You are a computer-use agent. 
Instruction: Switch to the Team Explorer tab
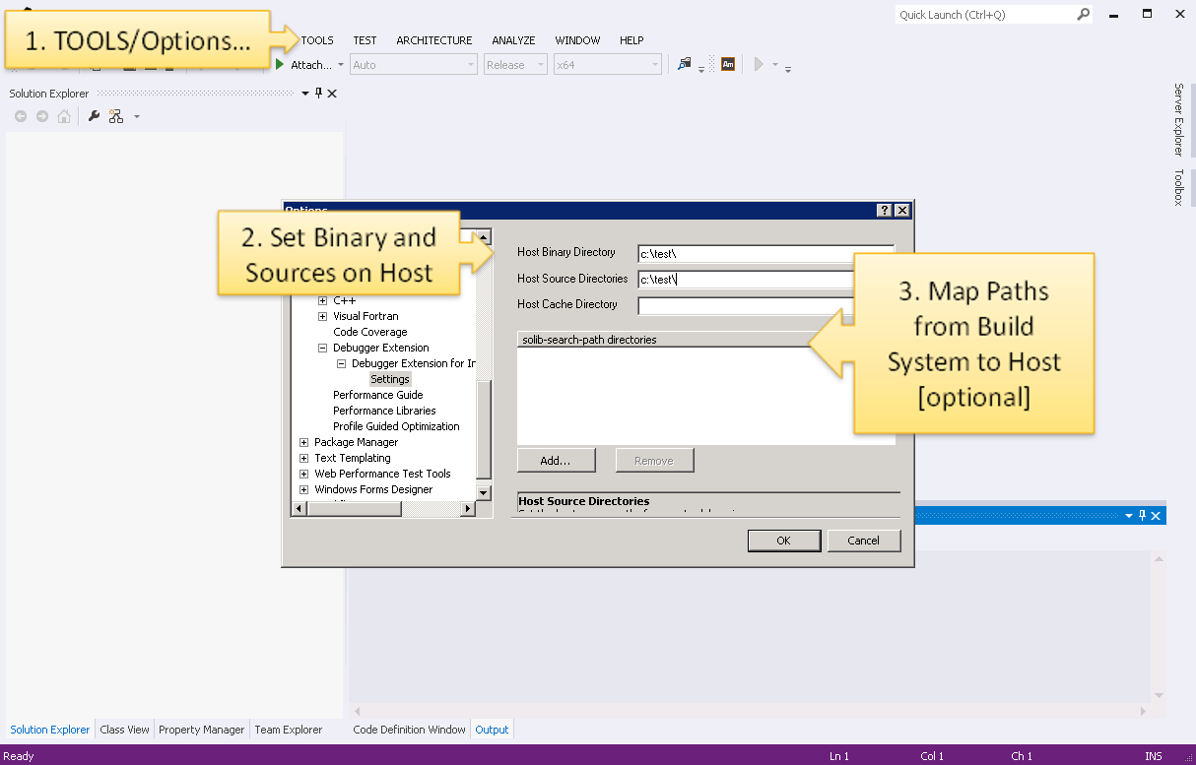(288, 730)
